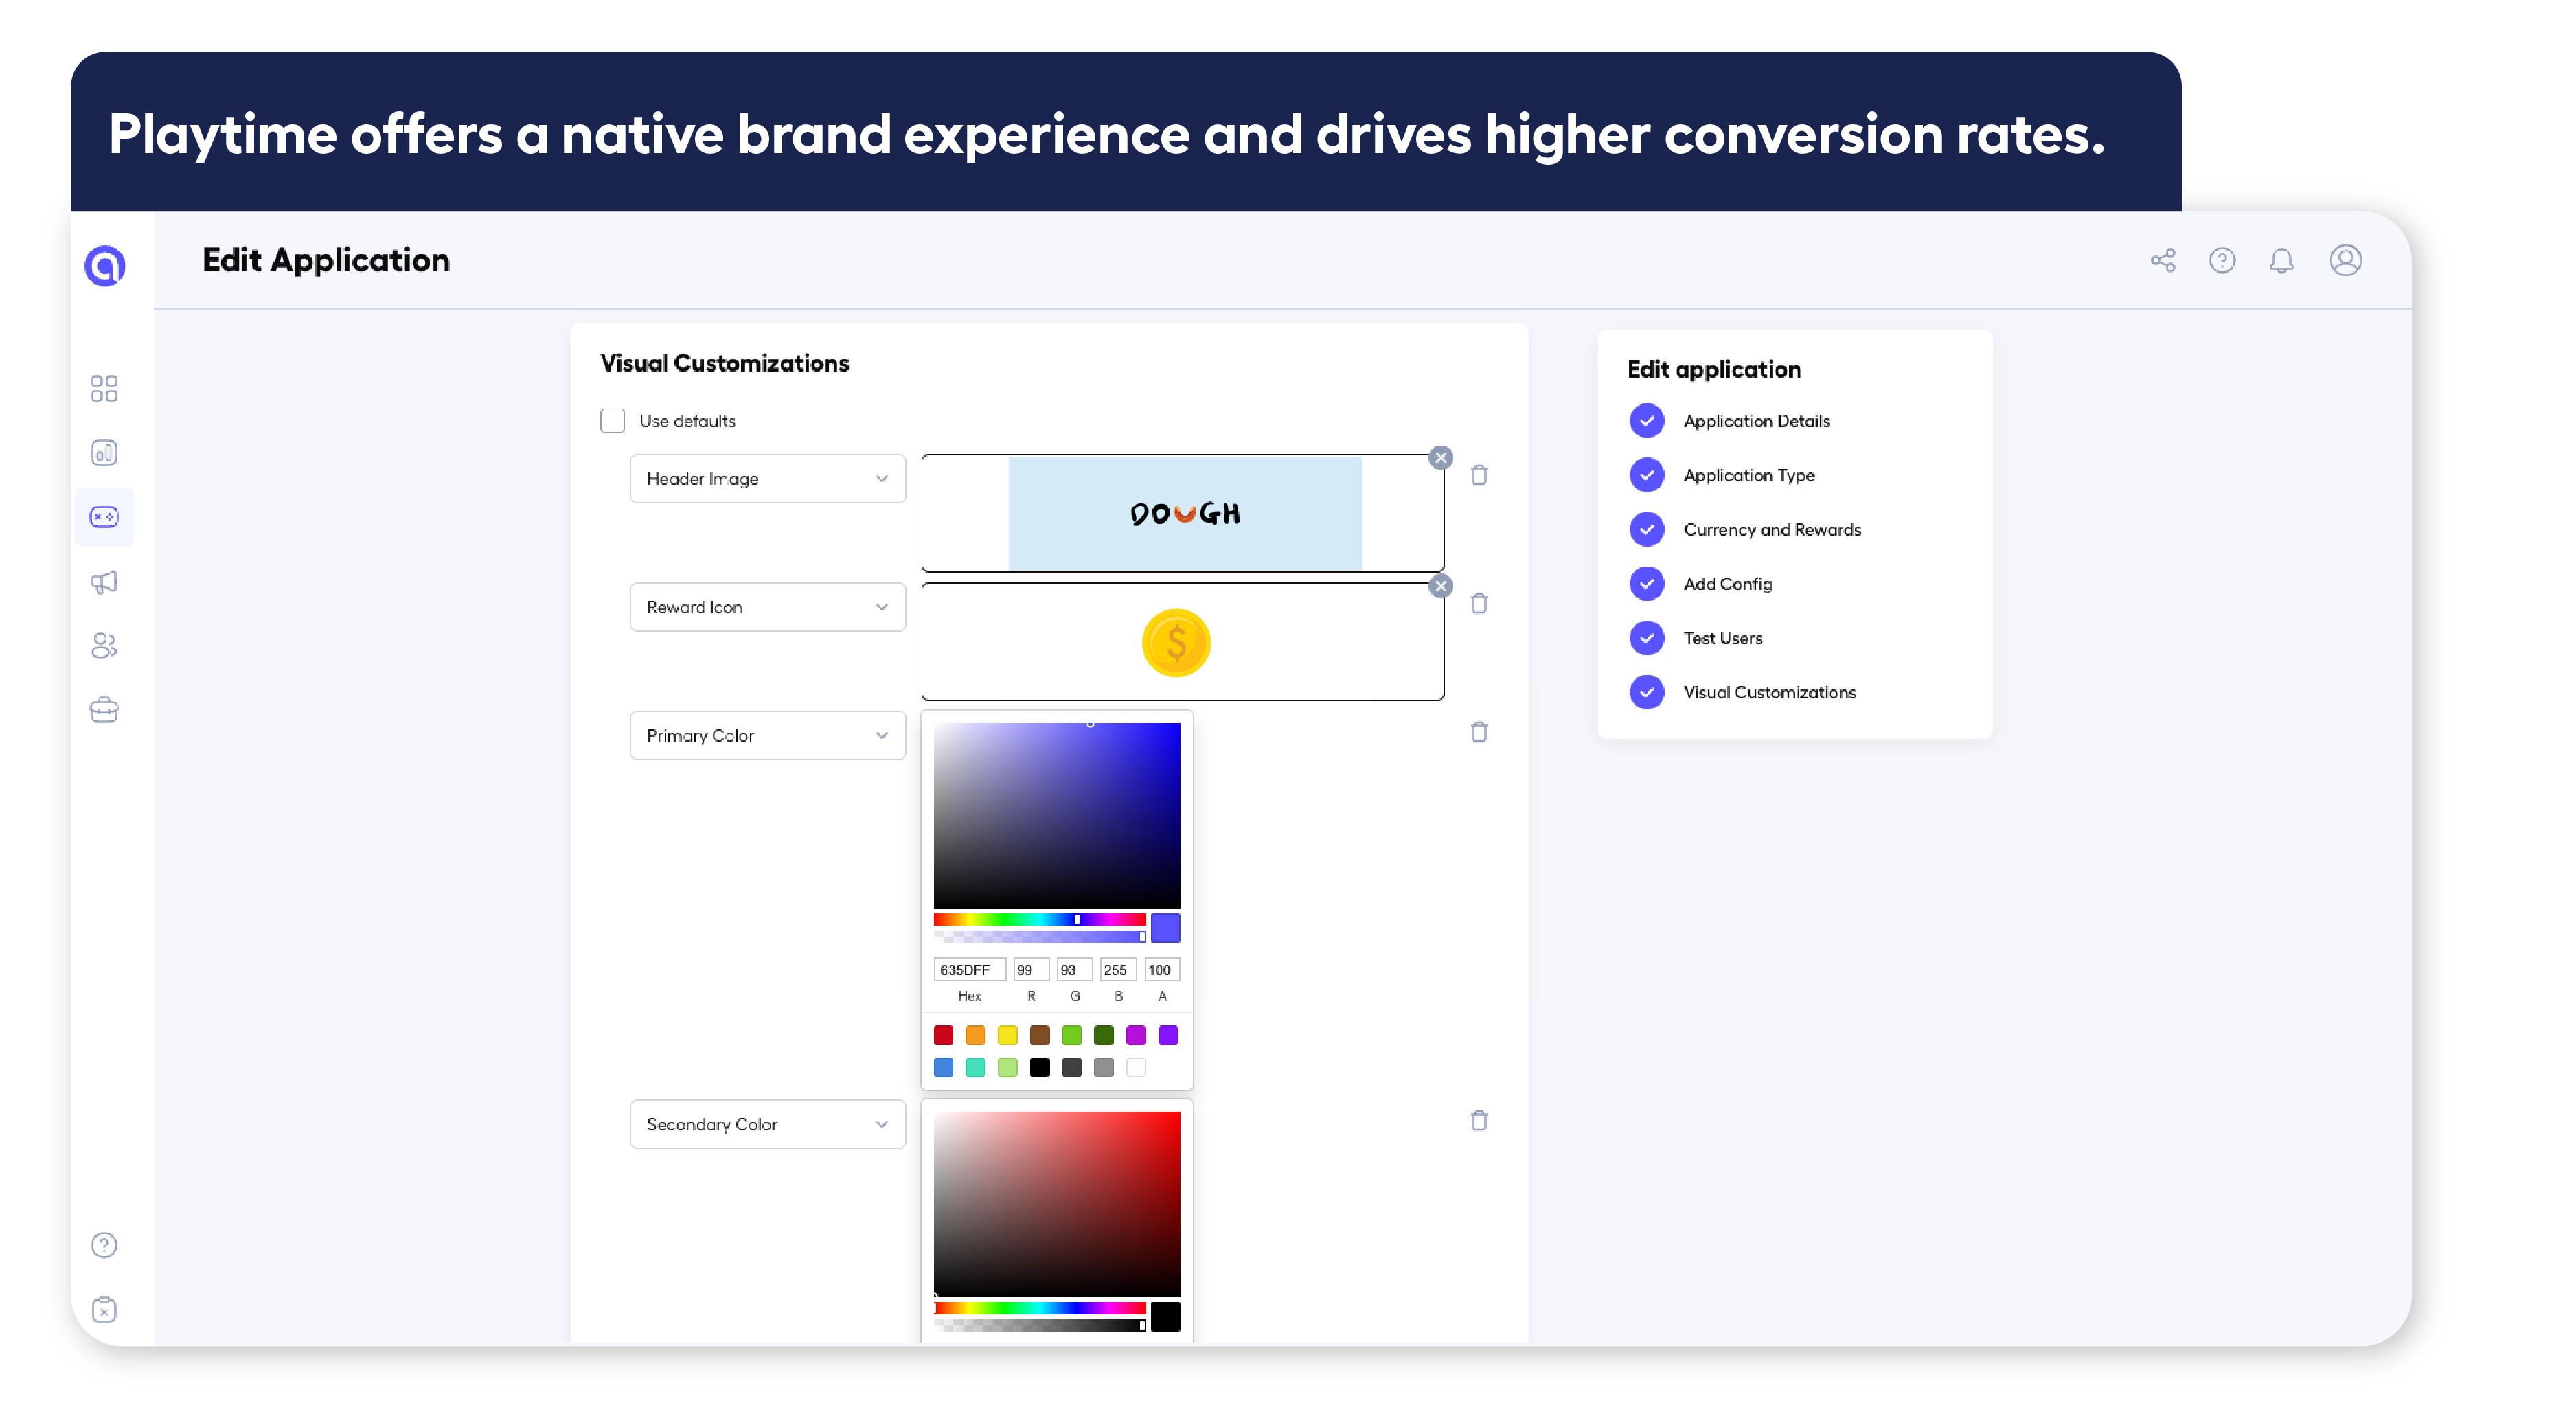Open the Secondary Color dropdown
Image resolution: width=2576 pixels, height=1427 pixels.
pyautogui.click(x=767, y=1124)
